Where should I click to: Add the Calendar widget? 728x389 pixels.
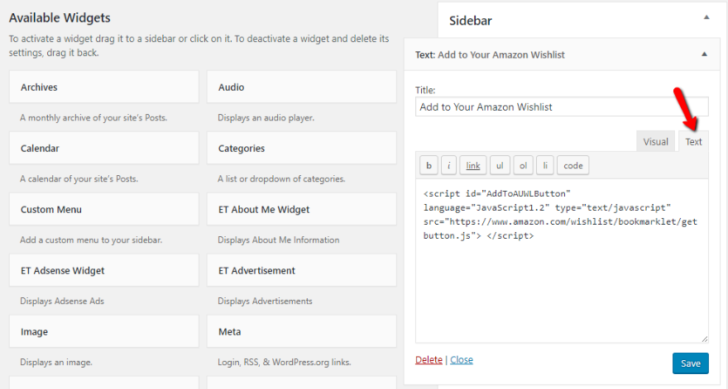tap(103, 148)
